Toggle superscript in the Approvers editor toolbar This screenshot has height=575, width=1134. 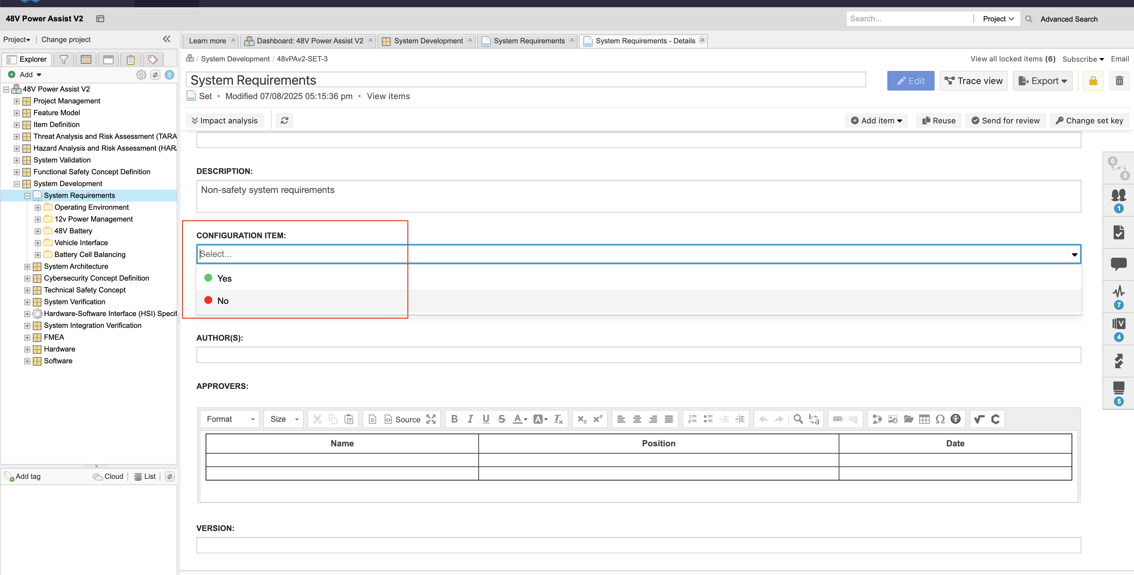[598, 419]
